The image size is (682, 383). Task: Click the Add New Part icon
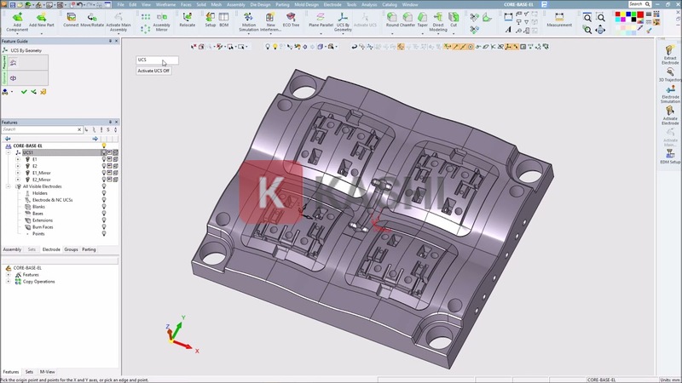[x=41, y=17]
